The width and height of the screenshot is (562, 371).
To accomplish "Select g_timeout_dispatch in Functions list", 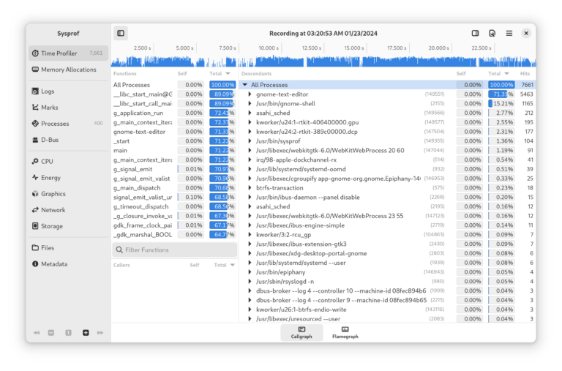I will 174,206.
